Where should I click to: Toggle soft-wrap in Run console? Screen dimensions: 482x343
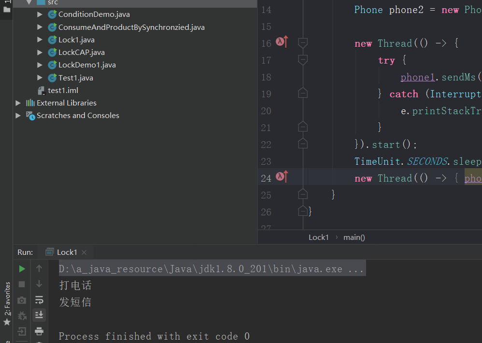pos(39,300)
